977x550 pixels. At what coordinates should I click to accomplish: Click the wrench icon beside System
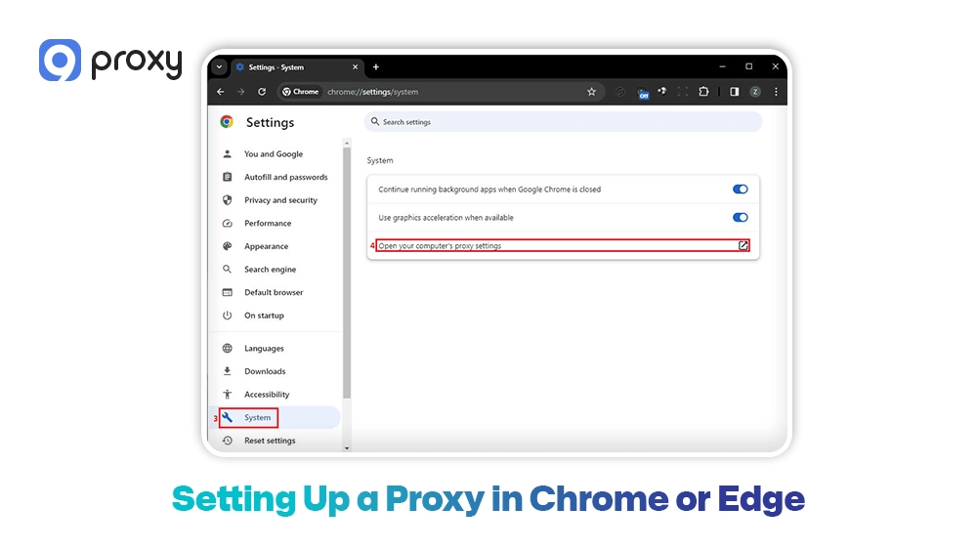(228, 417)
